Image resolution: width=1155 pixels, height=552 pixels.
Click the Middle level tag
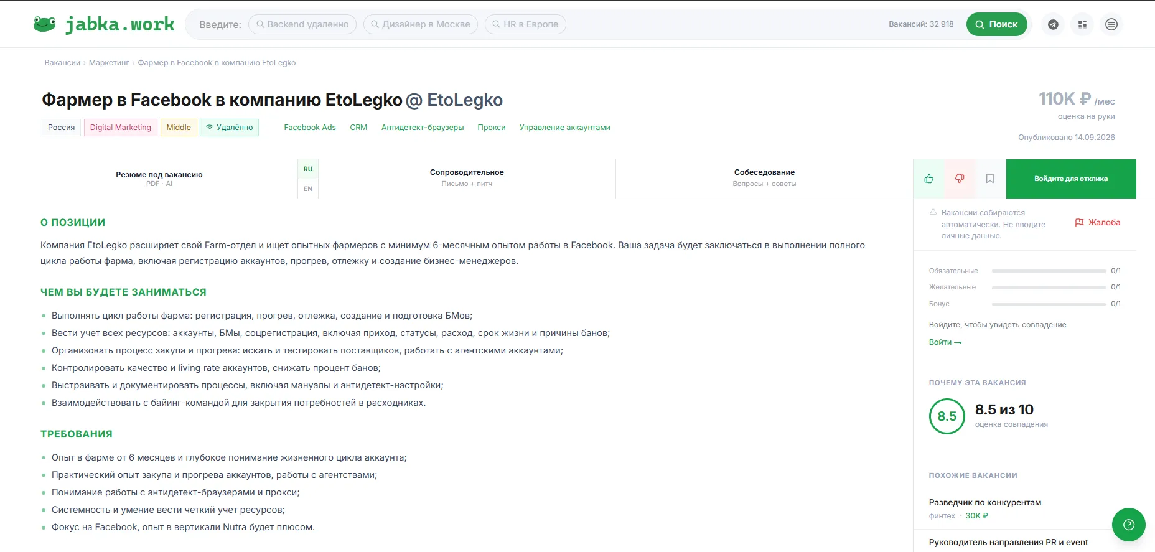[x=179, y=128]
